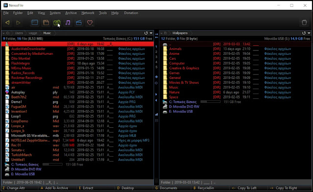Open the Archive menu
Image resolution: width=313 pixels, height=192 pixels.
71,13
